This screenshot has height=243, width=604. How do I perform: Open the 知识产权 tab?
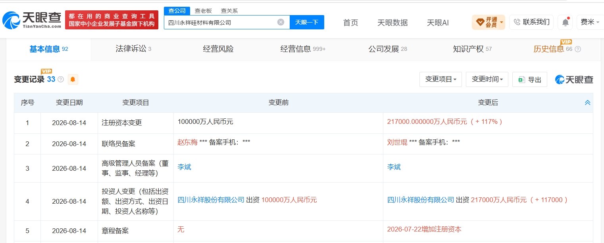click(472, 49)
